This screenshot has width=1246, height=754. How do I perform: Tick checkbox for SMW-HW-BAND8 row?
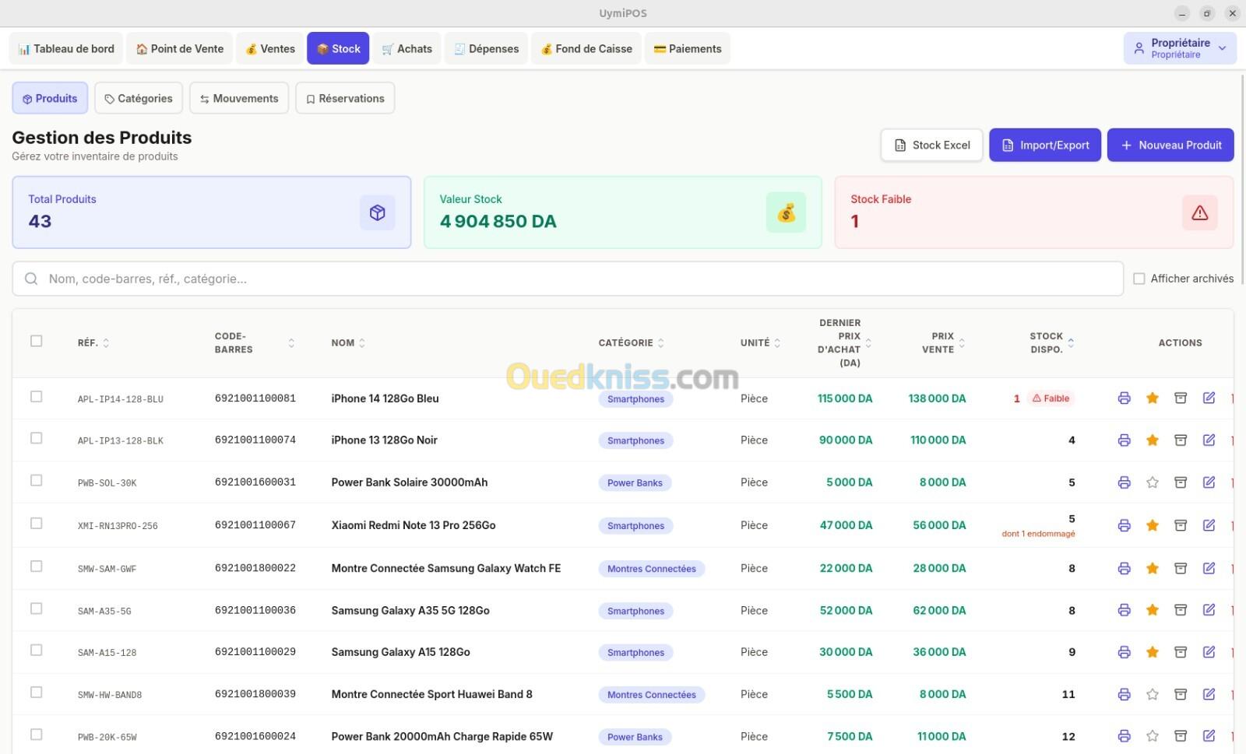[x=36, y=693]
